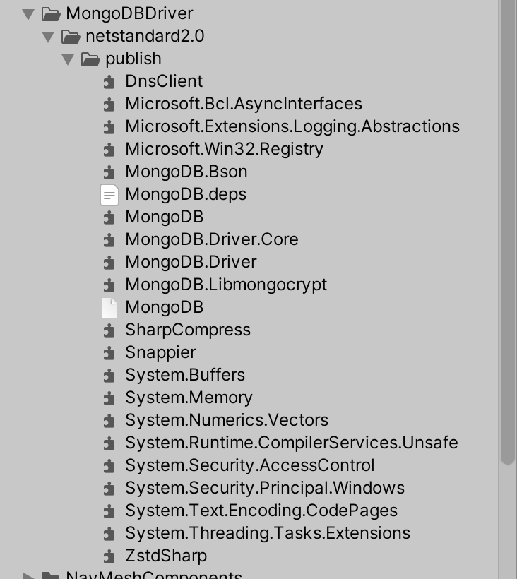
Task: Collapse the publish folder
Action: coord(66,59)
